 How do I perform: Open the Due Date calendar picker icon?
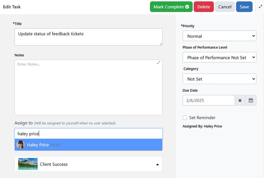tap(251, 100)
